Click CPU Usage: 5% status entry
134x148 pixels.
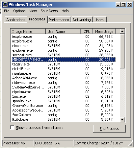pyautogui.click(x=54, y=143)
